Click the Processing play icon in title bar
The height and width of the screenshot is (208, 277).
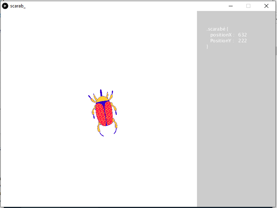click(5, 6)
